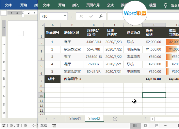Open the Word 文件 menu

[x=8, y=5]
